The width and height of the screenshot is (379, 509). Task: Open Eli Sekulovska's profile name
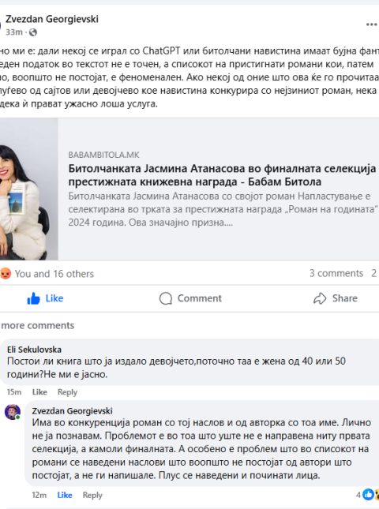pyautogui.click(x=34, y=350)
